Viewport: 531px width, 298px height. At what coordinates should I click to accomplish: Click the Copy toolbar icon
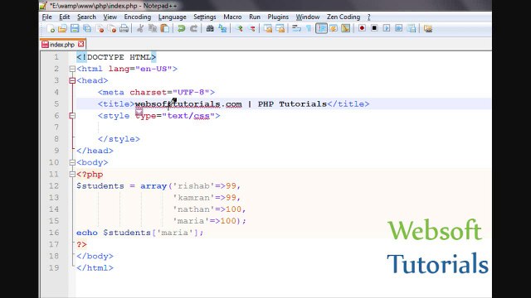tap(153, 29)
